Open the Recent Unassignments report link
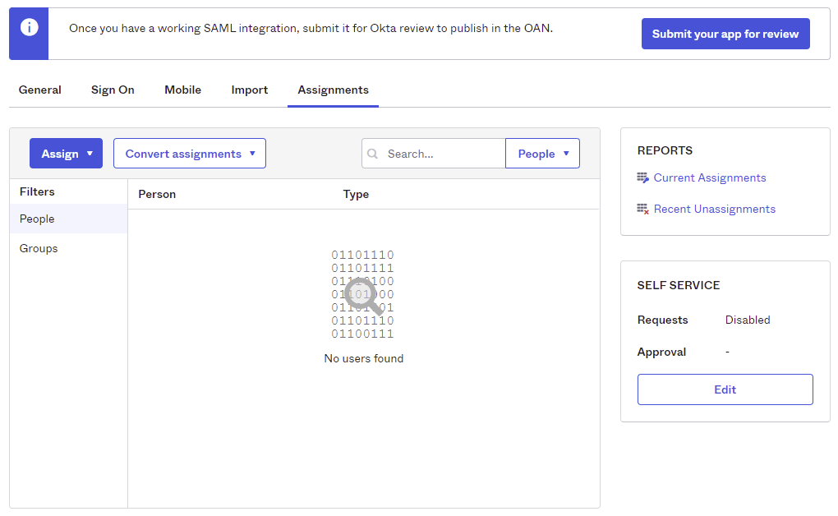 (x=714, y=210)
